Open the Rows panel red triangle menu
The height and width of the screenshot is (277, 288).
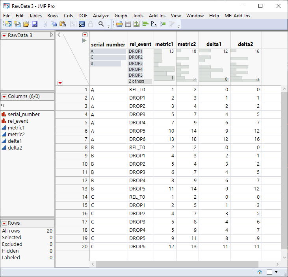(x=4, y=223)
